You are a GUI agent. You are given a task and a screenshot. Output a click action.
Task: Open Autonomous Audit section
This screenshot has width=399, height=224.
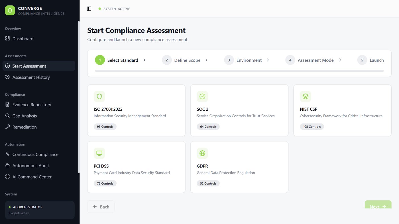point(39,165)
